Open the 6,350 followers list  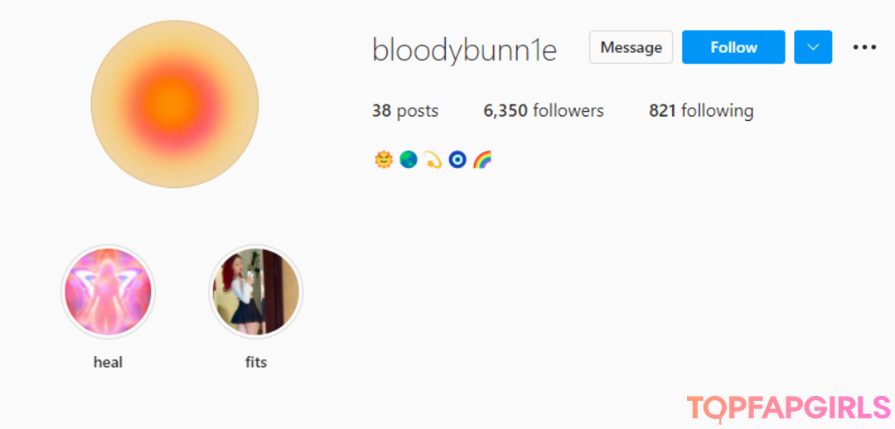tap(544, 110)
